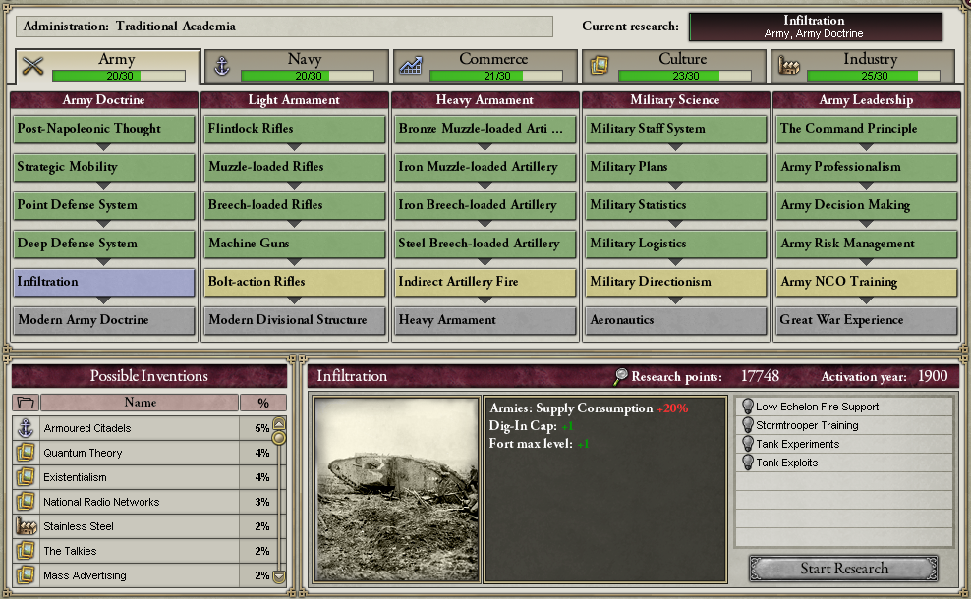Image resolution: width=971 pixels, height=599 pixels.
Task: Sort inventions by the % column
Action: pyautogui.click(x=263, y=403)
